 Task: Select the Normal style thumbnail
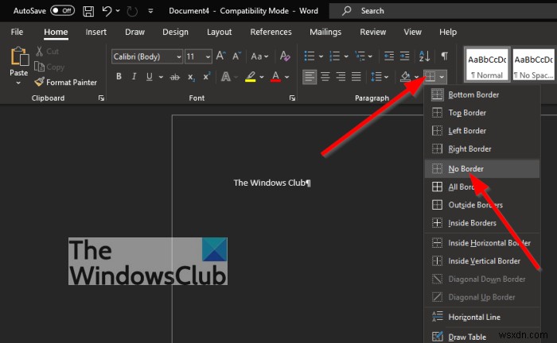click(487, 65)
